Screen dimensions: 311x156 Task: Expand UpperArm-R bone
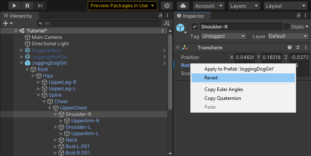(61, 121)
